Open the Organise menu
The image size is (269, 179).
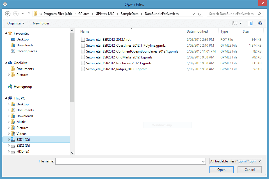[16, 23]
